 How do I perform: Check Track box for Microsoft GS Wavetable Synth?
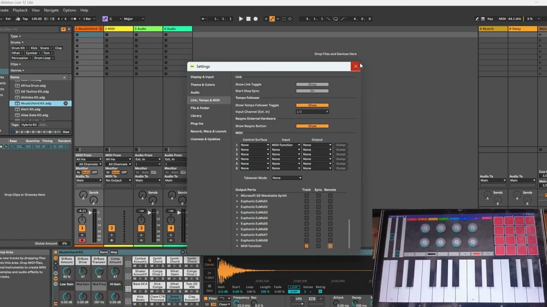click(x=306, y=196)
